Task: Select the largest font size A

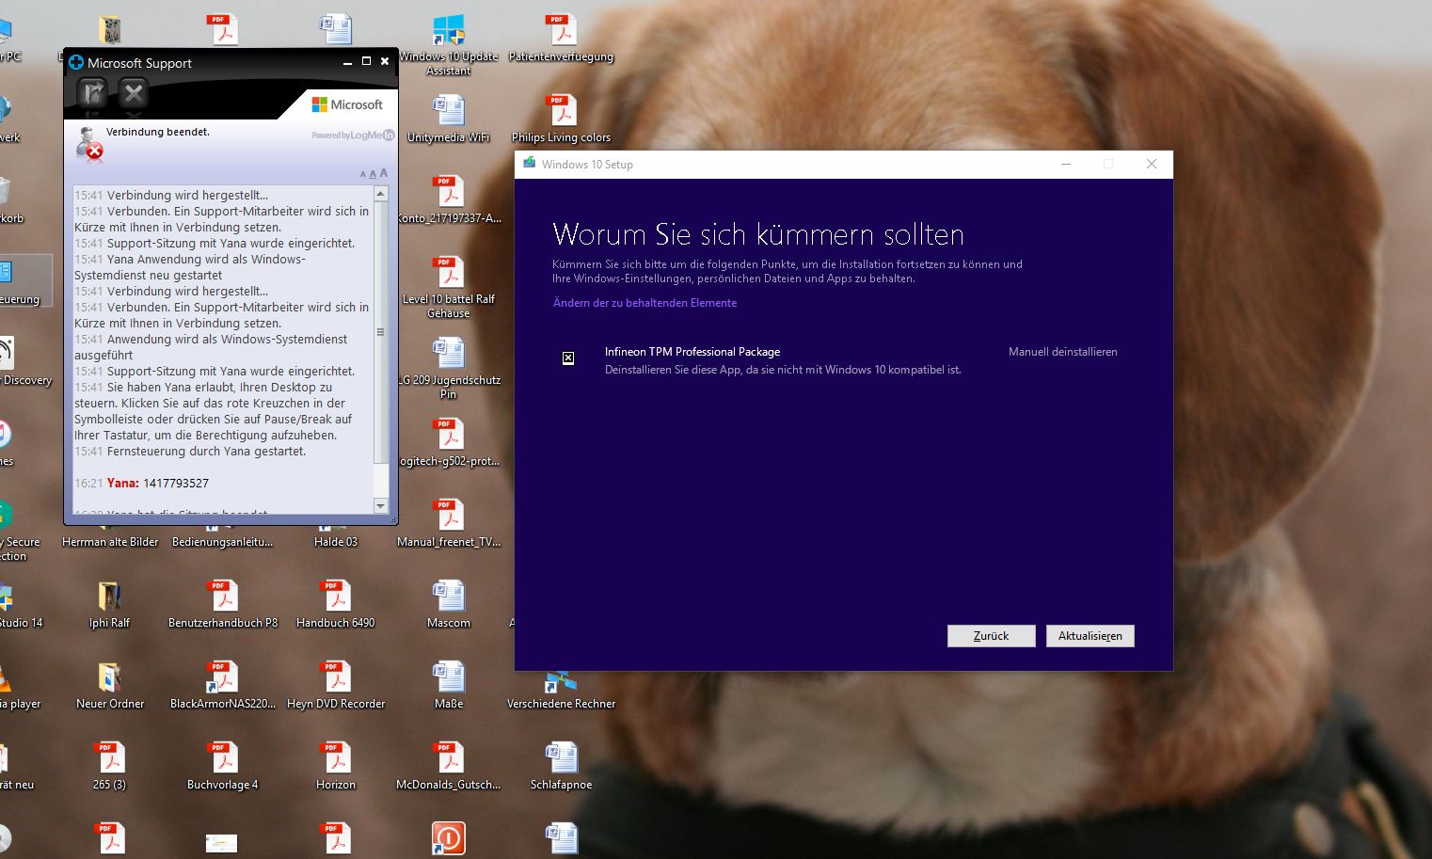Action: click(x=383, y=173)
